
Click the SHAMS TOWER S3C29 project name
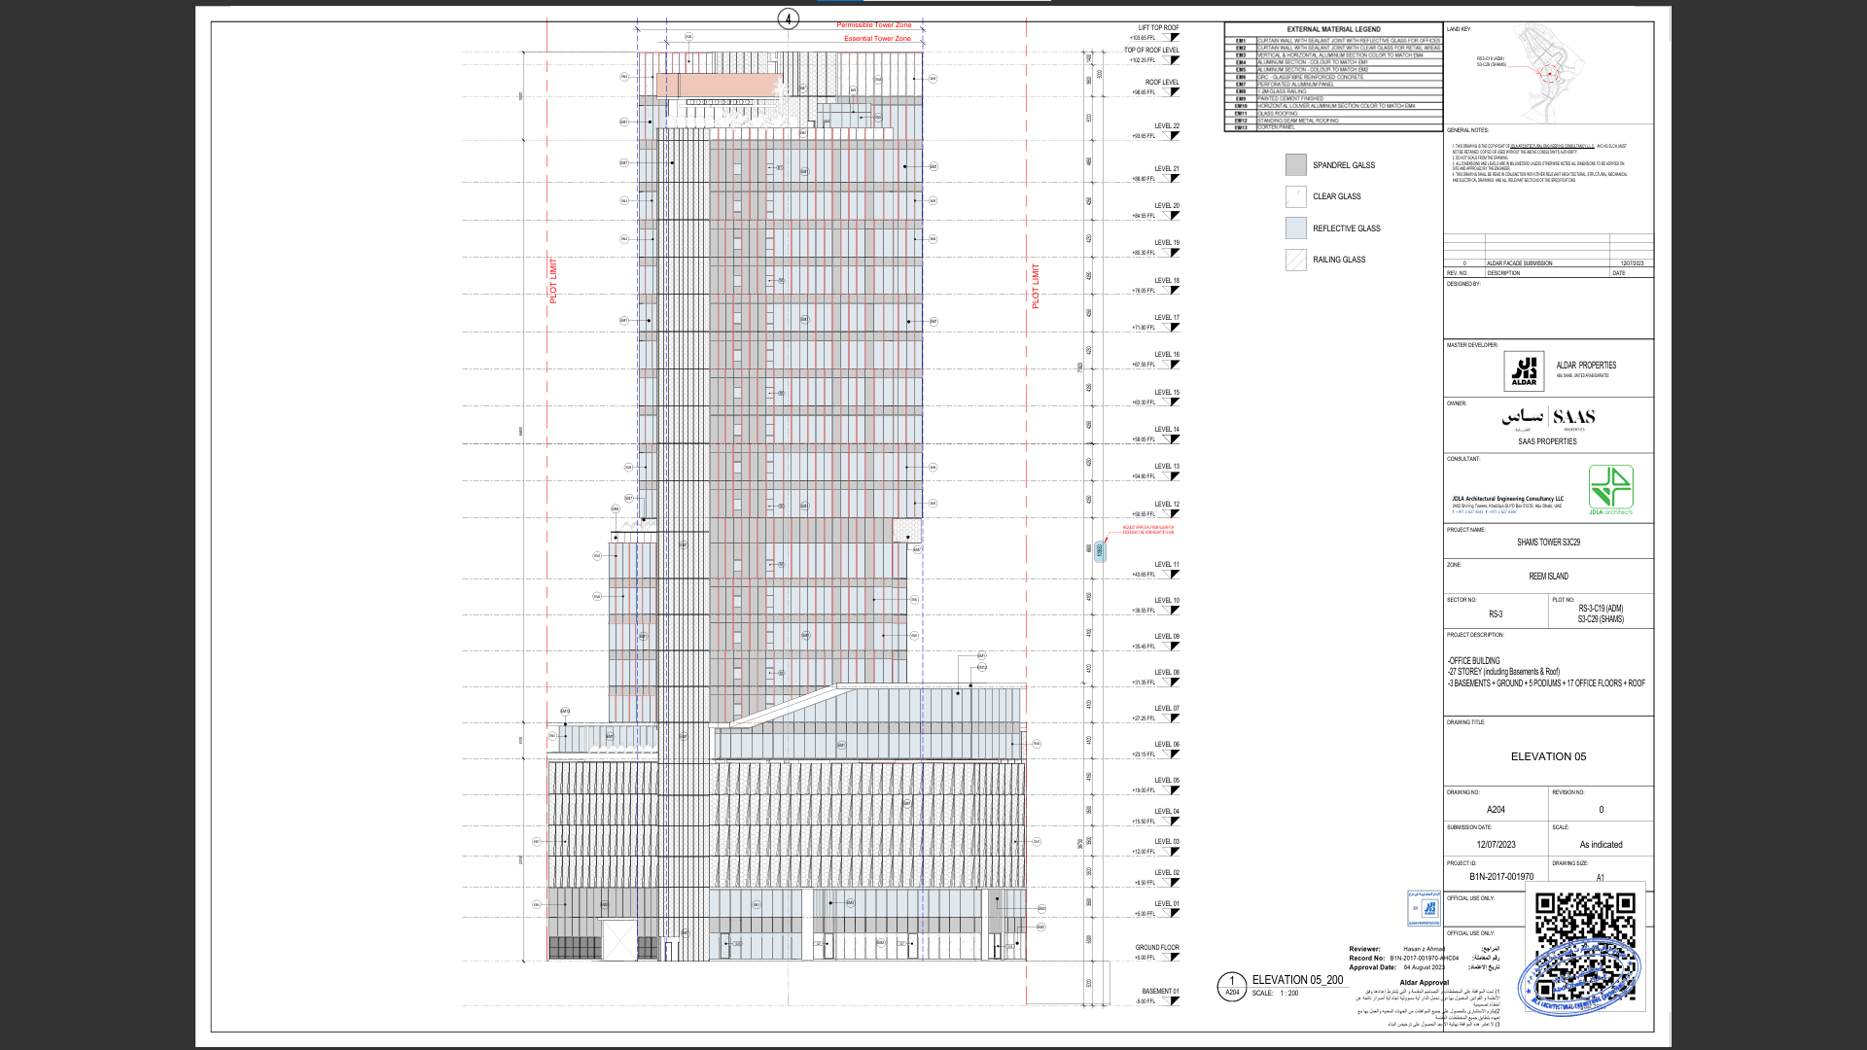(1548, 542)
